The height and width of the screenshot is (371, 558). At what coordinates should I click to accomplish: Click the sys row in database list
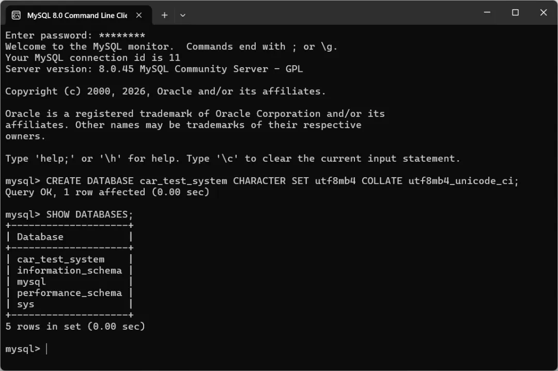click(x=25, y=304)
